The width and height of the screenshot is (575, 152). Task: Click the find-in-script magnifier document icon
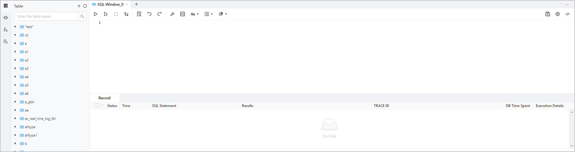[x=139, y=14]
